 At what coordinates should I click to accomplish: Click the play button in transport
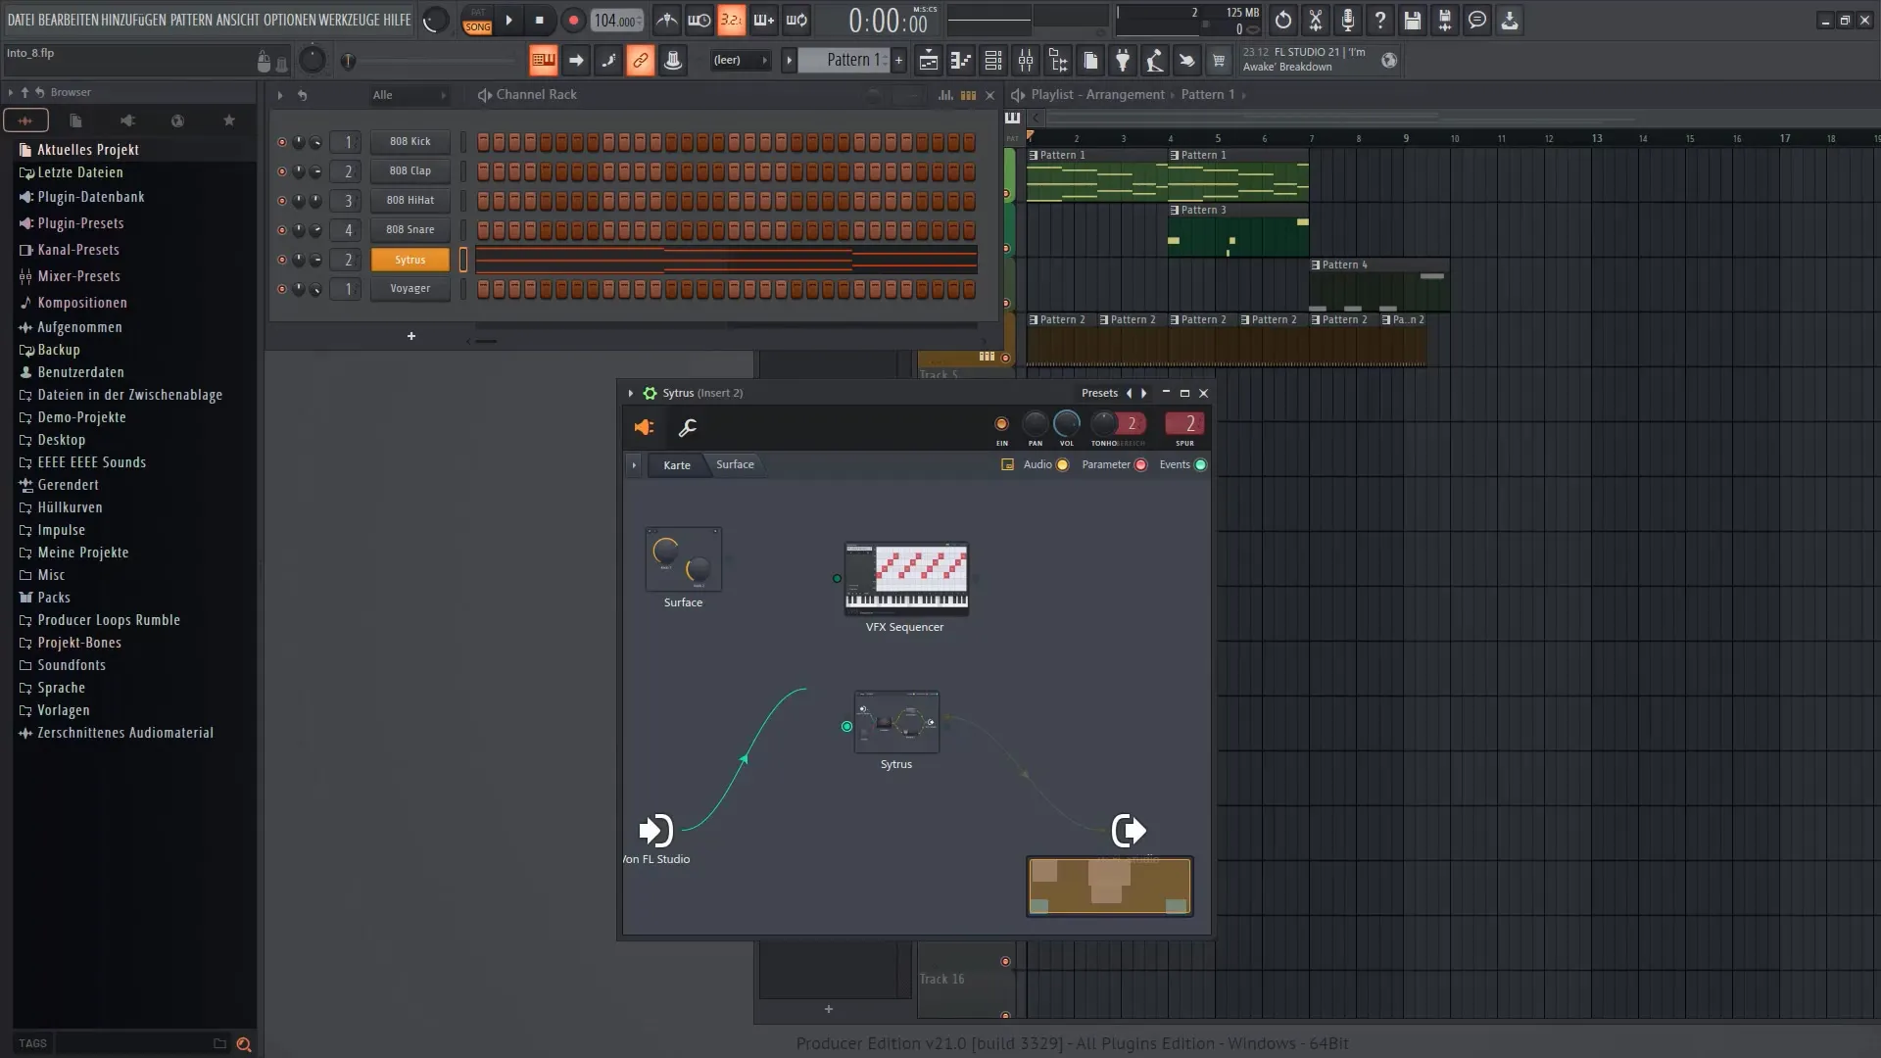[508, 20]
